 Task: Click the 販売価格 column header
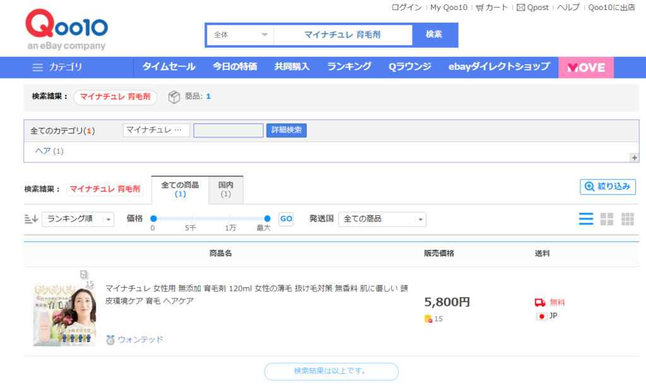(439, 254)
